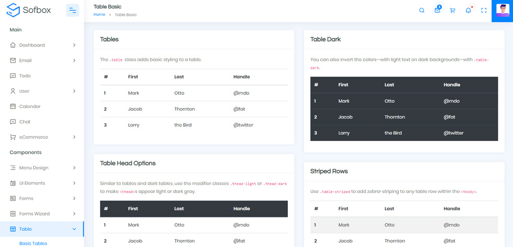Click the Forms Wizard icon in sidebar

[x=13, y=213]
